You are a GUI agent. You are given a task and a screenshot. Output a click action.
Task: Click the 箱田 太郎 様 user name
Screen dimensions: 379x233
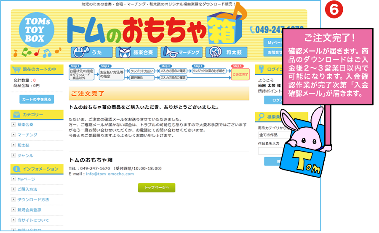tap(269, 86)
